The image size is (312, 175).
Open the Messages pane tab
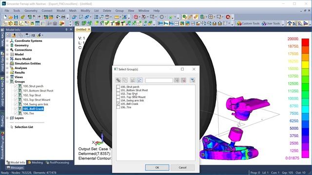(15, 168)
